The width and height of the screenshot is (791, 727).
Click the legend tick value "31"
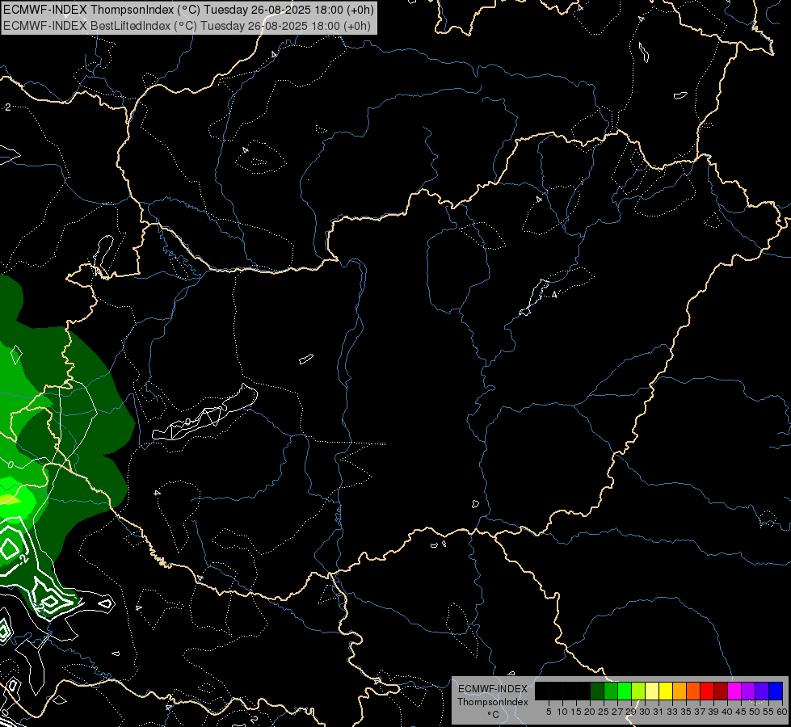click(658, 712)
